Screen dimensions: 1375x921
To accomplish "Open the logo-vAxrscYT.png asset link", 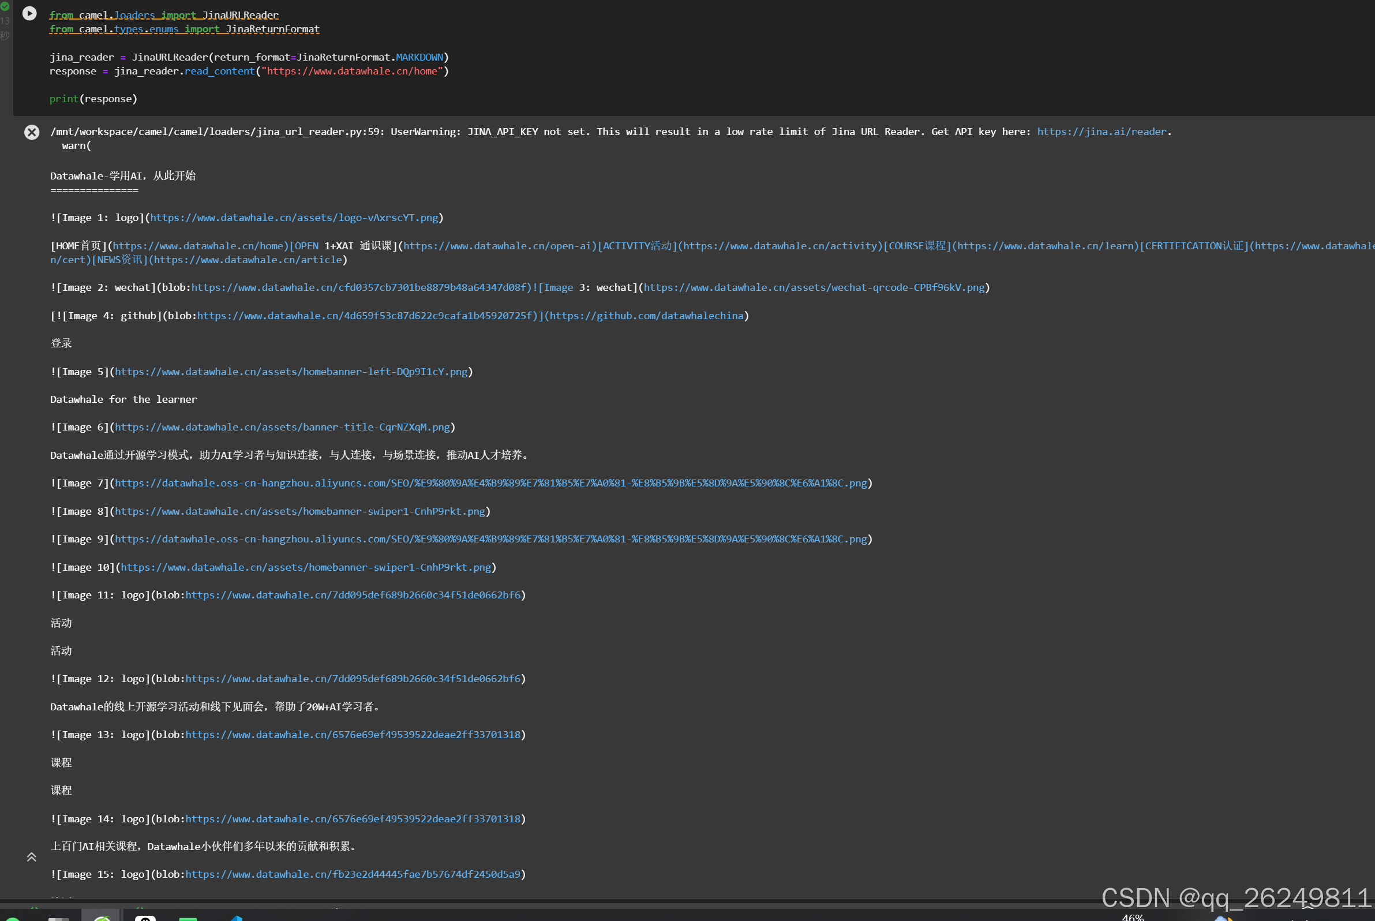I will [x=294, y=218].
